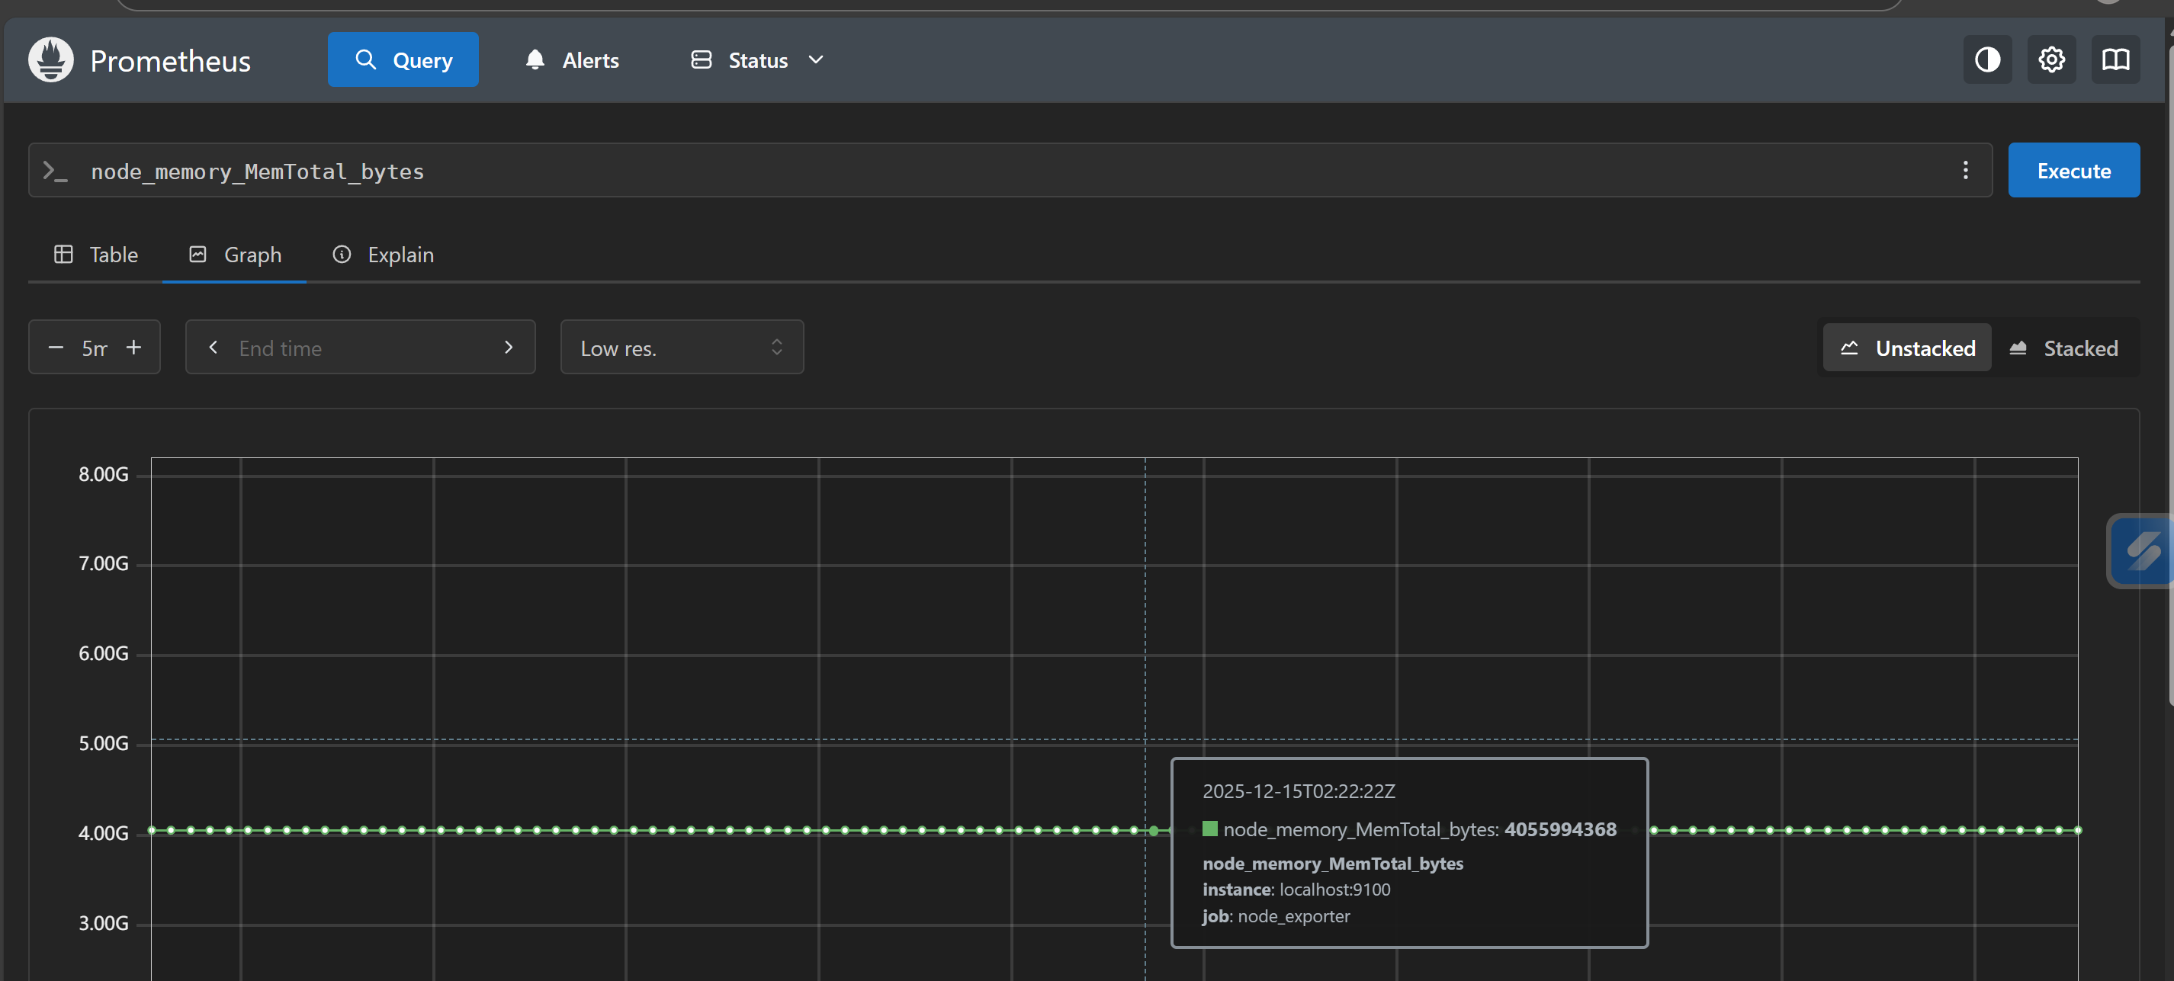Switch graph to Stacked mode

[2063, 348]
